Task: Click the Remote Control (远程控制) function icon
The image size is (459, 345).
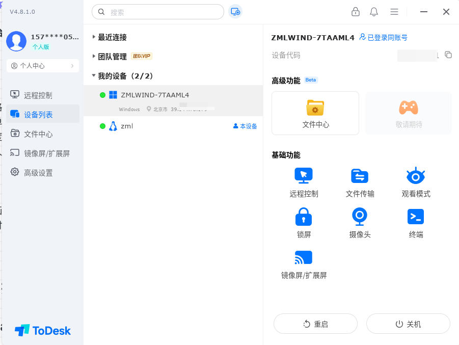Action: point(304,176)
